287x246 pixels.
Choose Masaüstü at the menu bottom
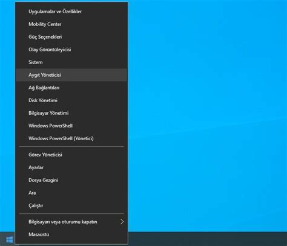pos(71,235)
